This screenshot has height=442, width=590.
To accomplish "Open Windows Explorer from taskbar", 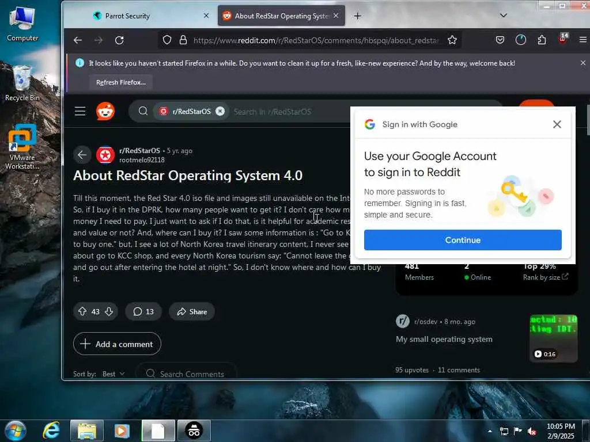I will coord(87,430).
